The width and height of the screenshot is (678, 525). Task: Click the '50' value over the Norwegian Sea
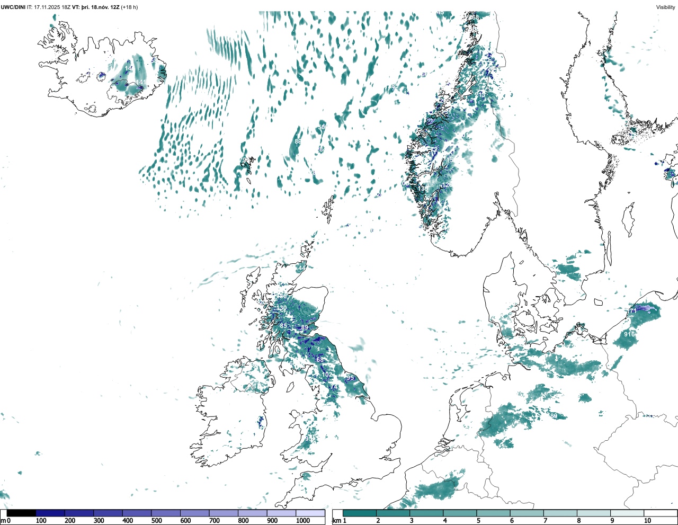[322, 128]
